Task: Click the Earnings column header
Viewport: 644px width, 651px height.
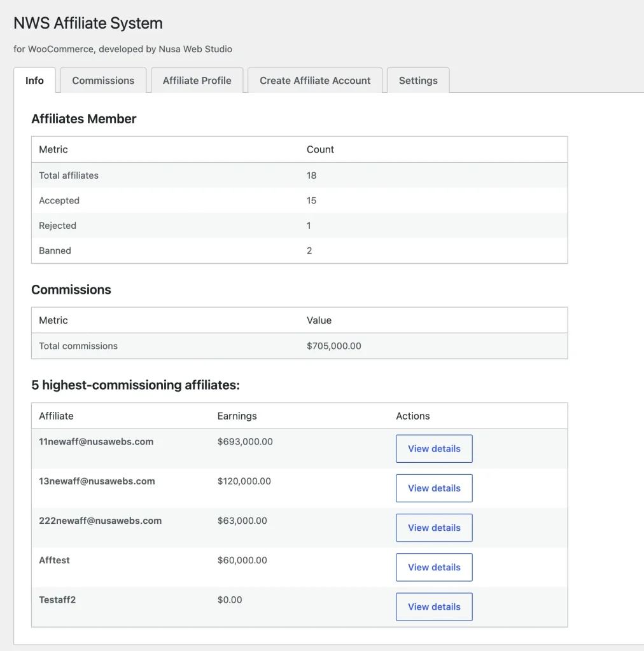Action: pos(237,416)
